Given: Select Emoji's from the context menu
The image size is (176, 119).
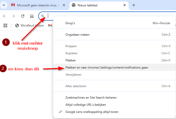Looking at the screenshot, I should pyautogui.click(x=70, y=23).
